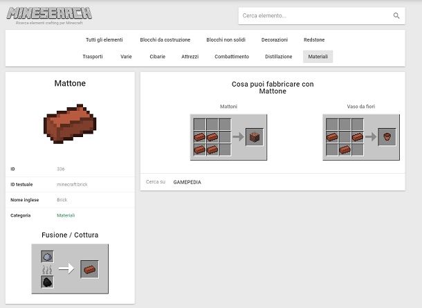
Task: Click the 'Cosa puoi fabbricare con Mattone' heading
Action: pyautogui.click(x=273, y=87)
